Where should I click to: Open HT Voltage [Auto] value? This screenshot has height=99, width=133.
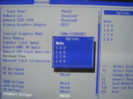(x=65, y=92)
